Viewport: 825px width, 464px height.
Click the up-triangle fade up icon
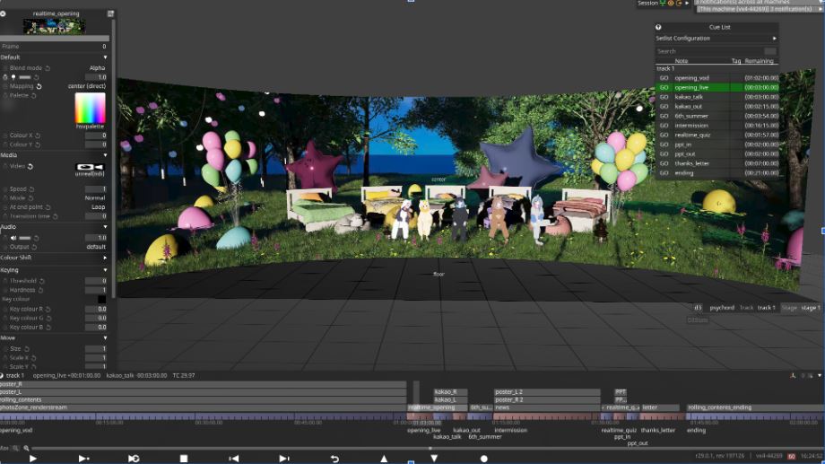click(384, 459)
